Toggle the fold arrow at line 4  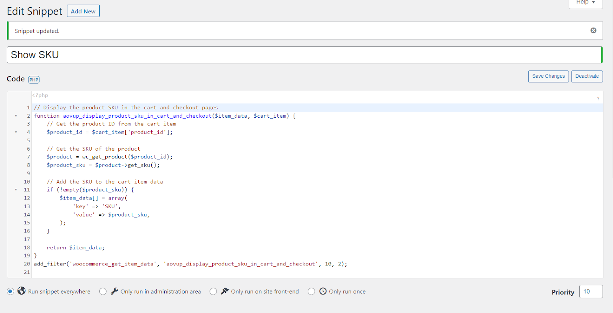[x=16, y=132]
